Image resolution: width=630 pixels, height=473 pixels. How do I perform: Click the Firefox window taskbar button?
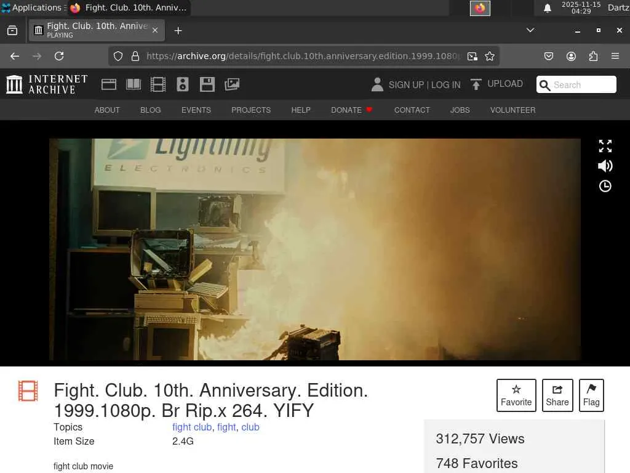(129, 7)
